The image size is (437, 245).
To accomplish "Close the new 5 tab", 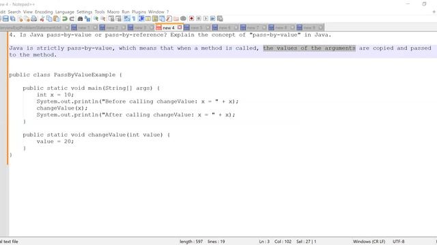I will 208,27.
